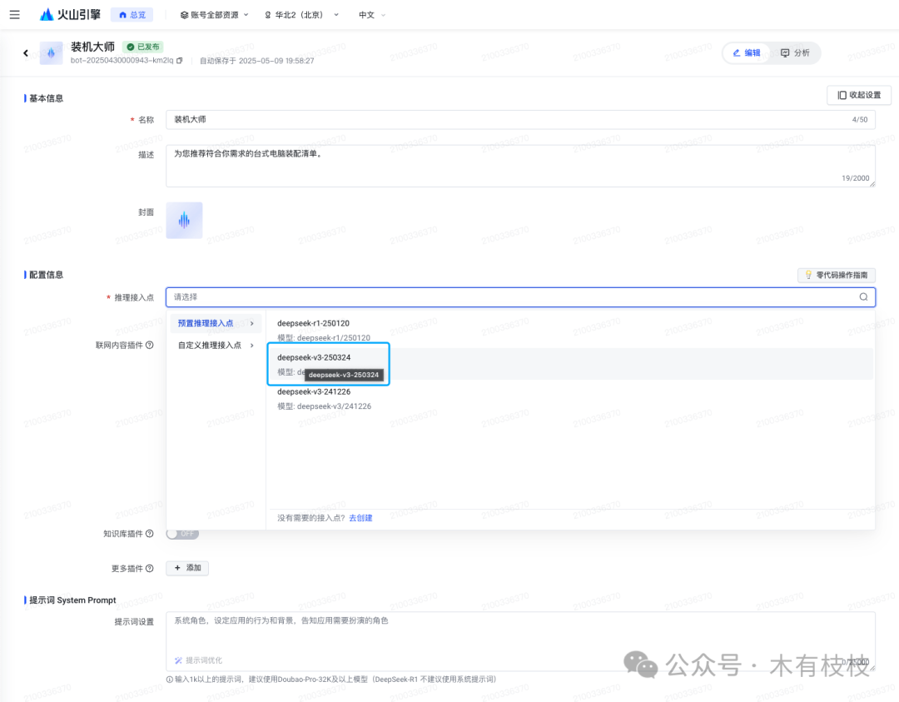Choose deepseek-v3-250324 endpoint

coord(571,364)
